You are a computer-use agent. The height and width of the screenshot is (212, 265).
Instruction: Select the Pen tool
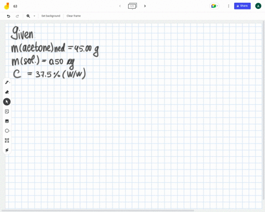coord(7,82)
